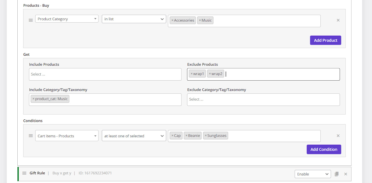Duplicate the Gift Rule using copy icon
The height and width of the screenshot is (183, 372).
337,174
